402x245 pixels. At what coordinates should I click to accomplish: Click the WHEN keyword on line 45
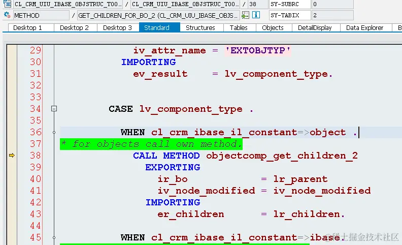click(x=133, y=237)
